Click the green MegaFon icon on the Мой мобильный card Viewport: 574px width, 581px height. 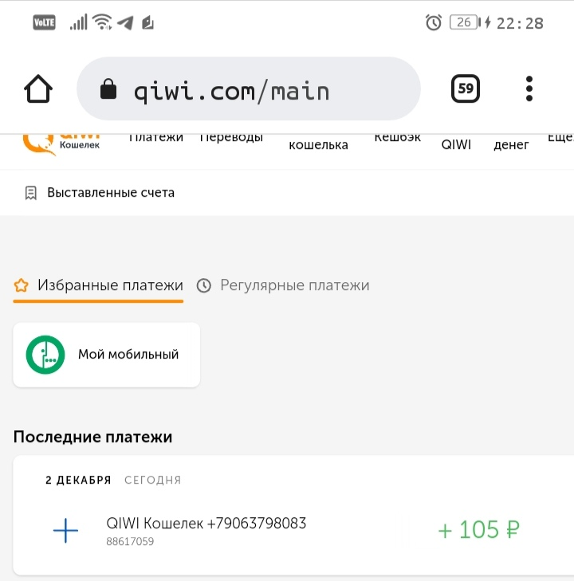45,355
